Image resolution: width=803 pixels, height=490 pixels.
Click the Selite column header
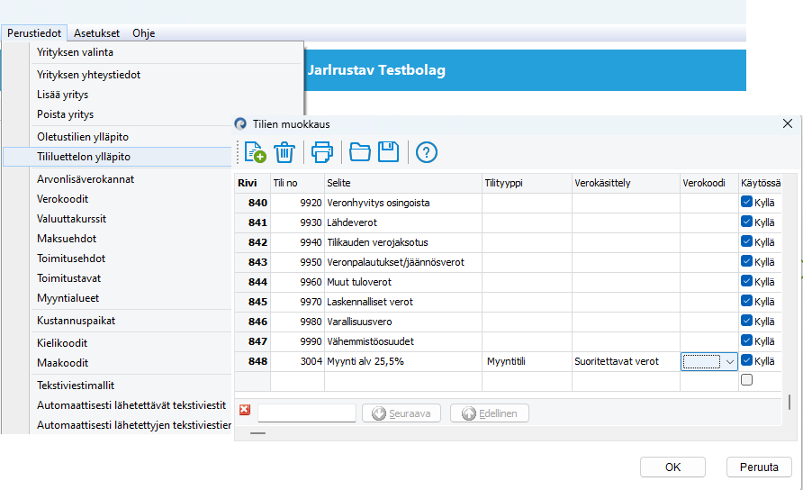point(403,183)
